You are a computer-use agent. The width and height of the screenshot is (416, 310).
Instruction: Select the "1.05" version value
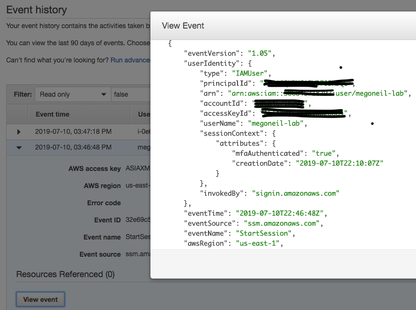[x=259, y=53]
